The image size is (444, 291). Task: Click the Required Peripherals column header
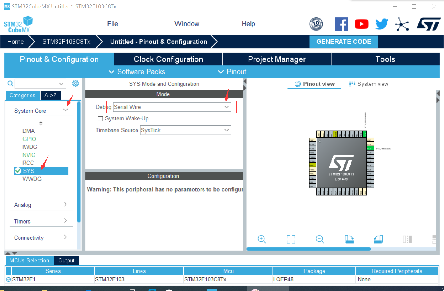click(x=397, y=271)
